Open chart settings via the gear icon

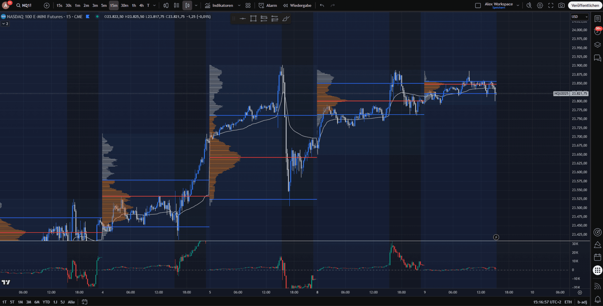click(x=540, y=5)
